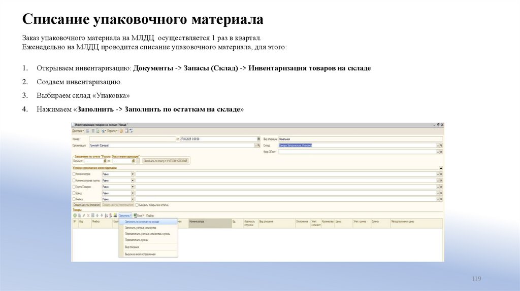Click the ellipsis select button of Организация field
The width and height of the screenshot is (520, 291).
pos(256,146)
